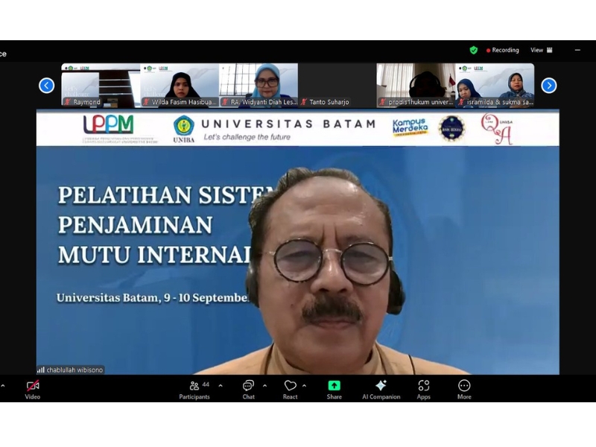Select Raymond's video thumbnail
The height and width of the screenshot is (447, 596).
tap(101, 86)
